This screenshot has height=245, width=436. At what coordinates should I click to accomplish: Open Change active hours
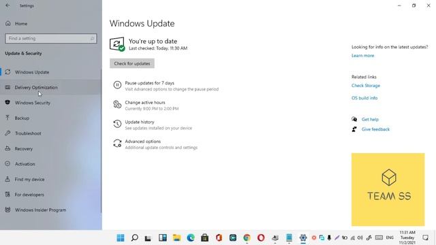tap(145, 102)
